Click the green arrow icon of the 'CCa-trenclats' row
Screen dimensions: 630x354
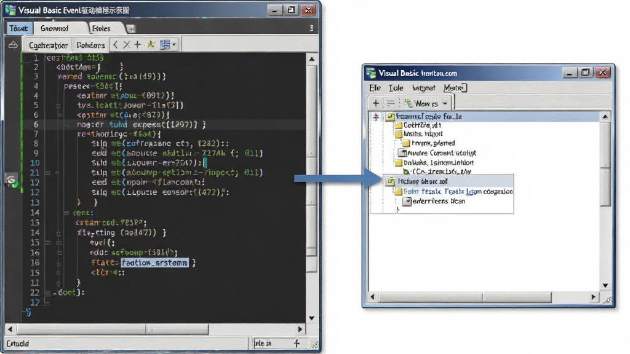tap(406, 172)
